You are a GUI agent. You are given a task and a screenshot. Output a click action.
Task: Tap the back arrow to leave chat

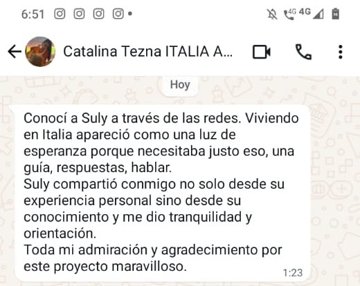pos(15,51)
